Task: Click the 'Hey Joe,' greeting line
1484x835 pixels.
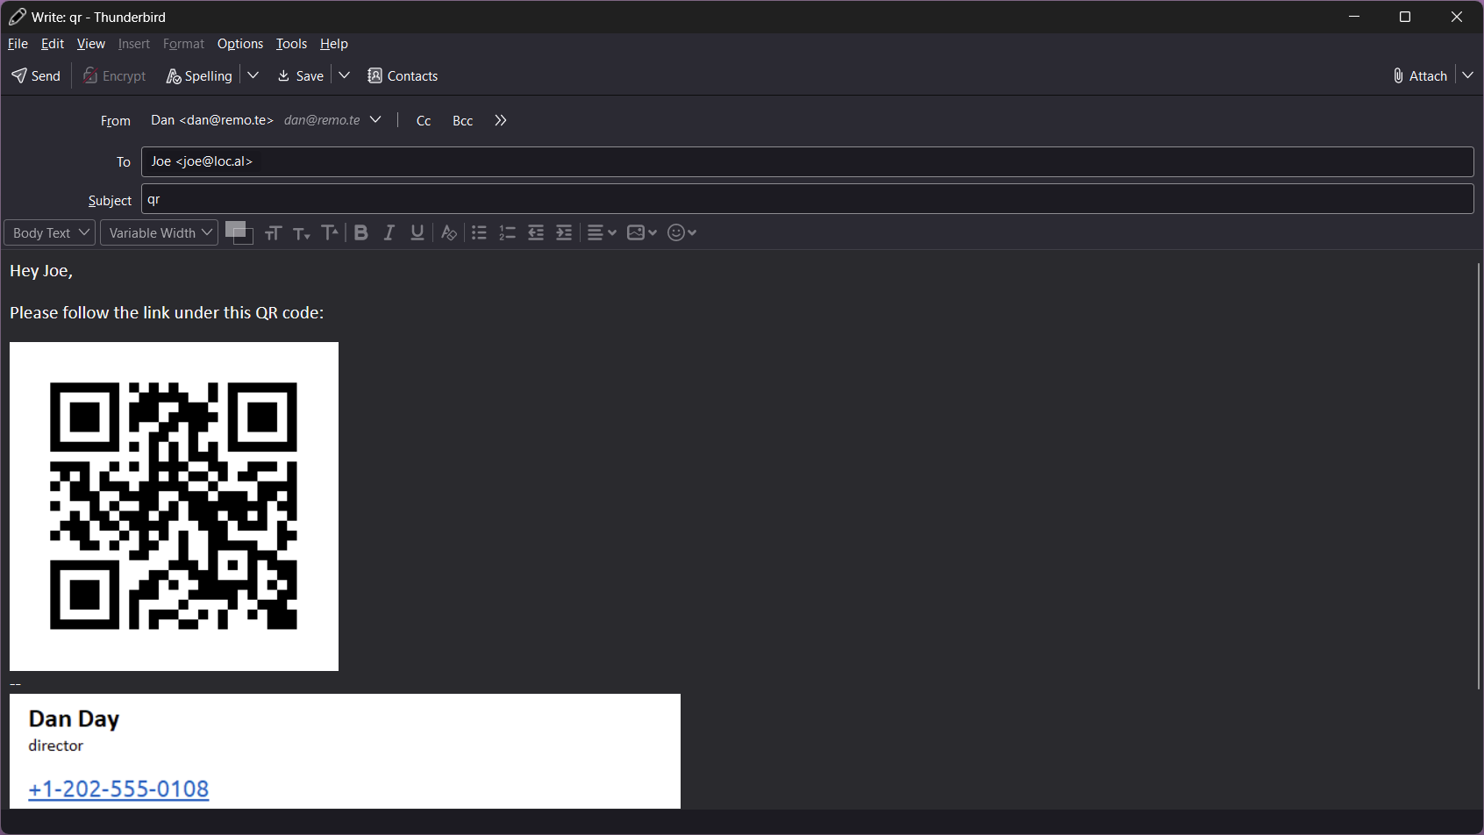Action: click(41, 271)
